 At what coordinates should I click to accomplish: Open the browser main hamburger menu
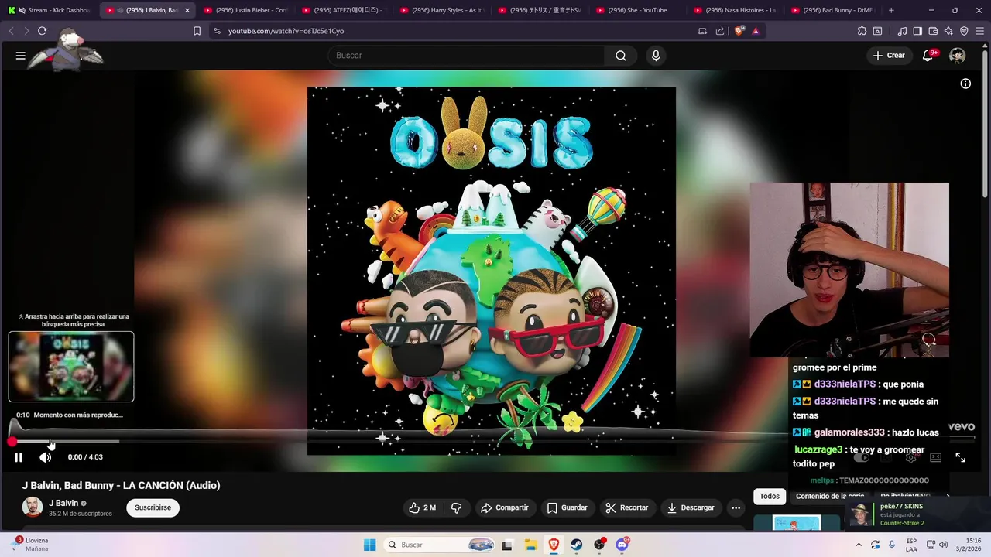click(979, 31)
